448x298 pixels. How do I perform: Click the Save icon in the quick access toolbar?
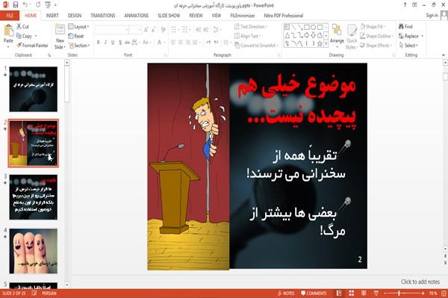tap(16, 5)
